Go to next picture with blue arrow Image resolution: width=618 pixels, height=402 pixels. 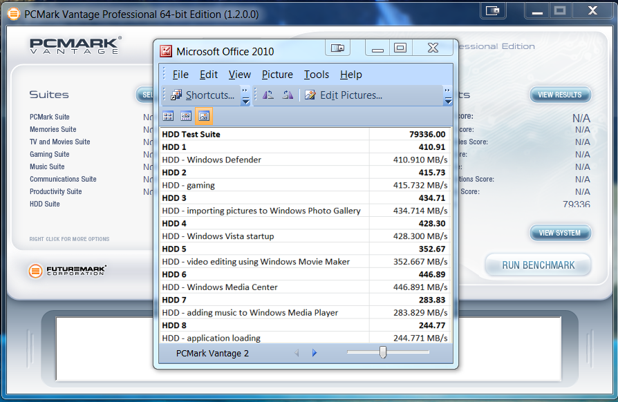315,353
